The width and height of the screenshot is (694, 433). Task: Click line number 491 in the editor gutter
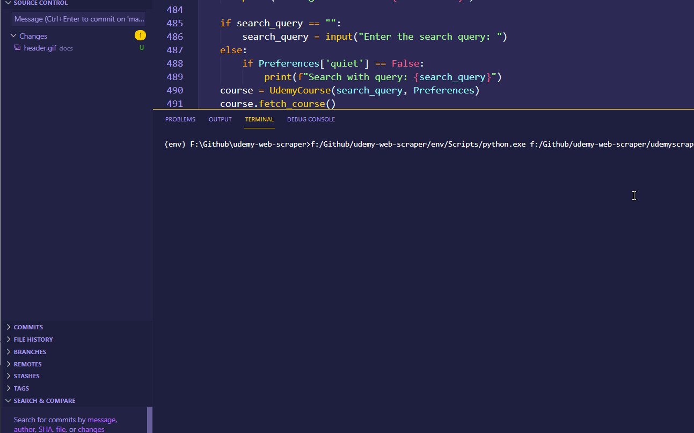174,103
